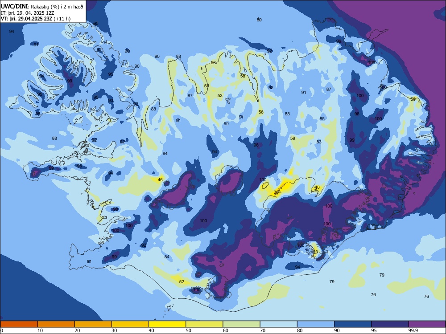
Task: Click the 90–95 dark blue legend swatch
Action: 353,324
